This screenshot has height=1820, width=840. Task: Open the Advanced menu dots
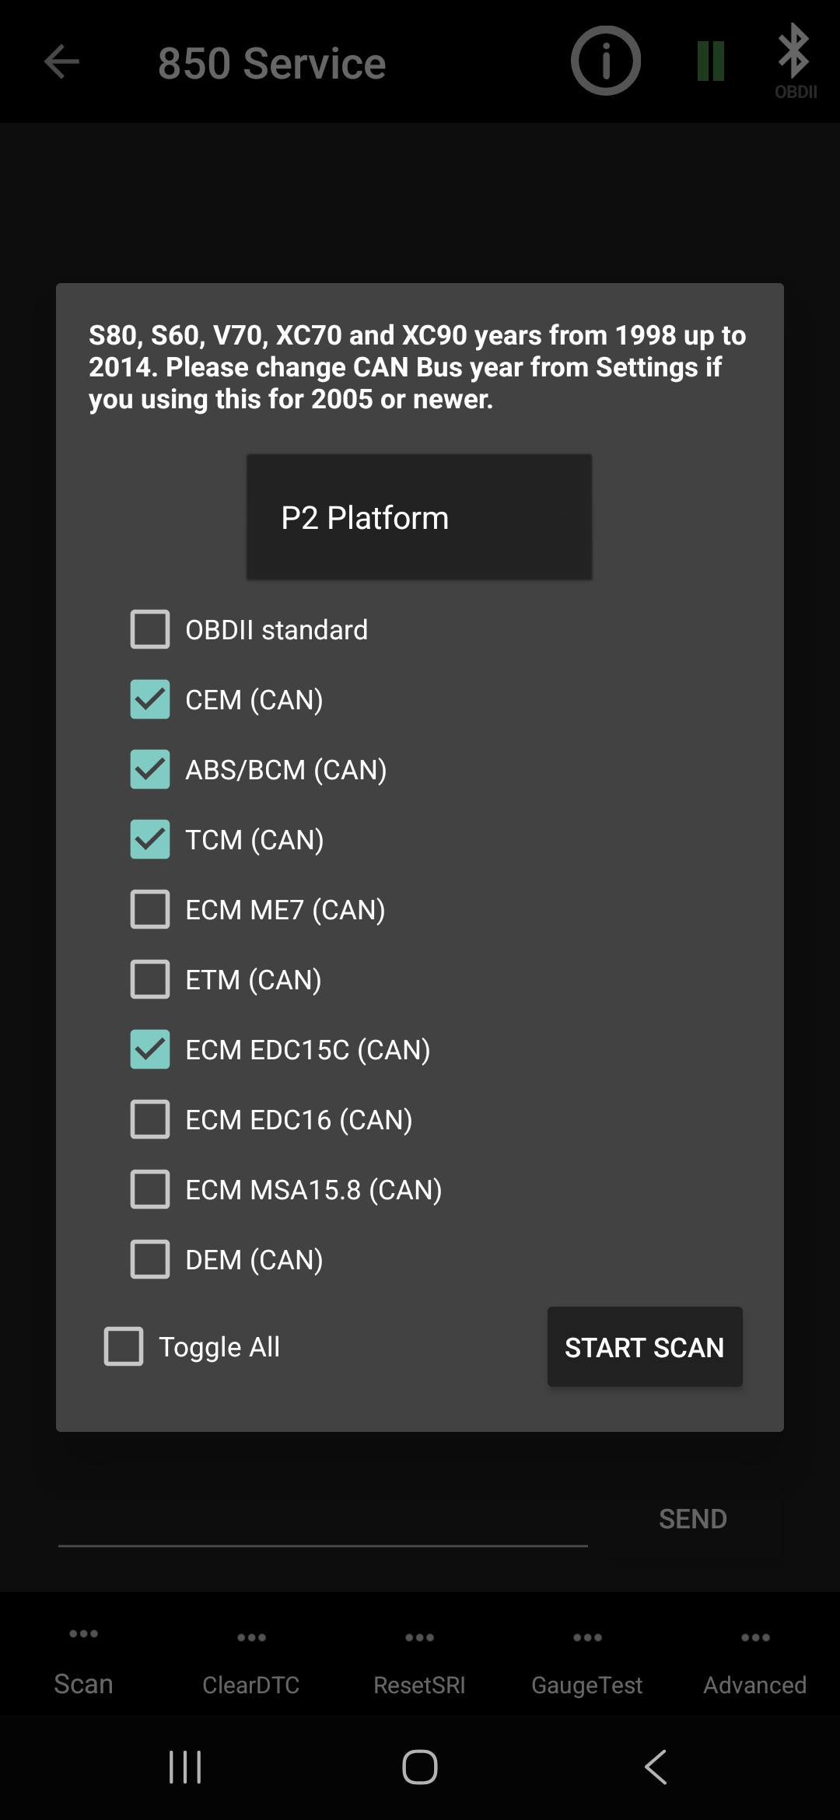pyautogui.click(x=754, y=1637)
